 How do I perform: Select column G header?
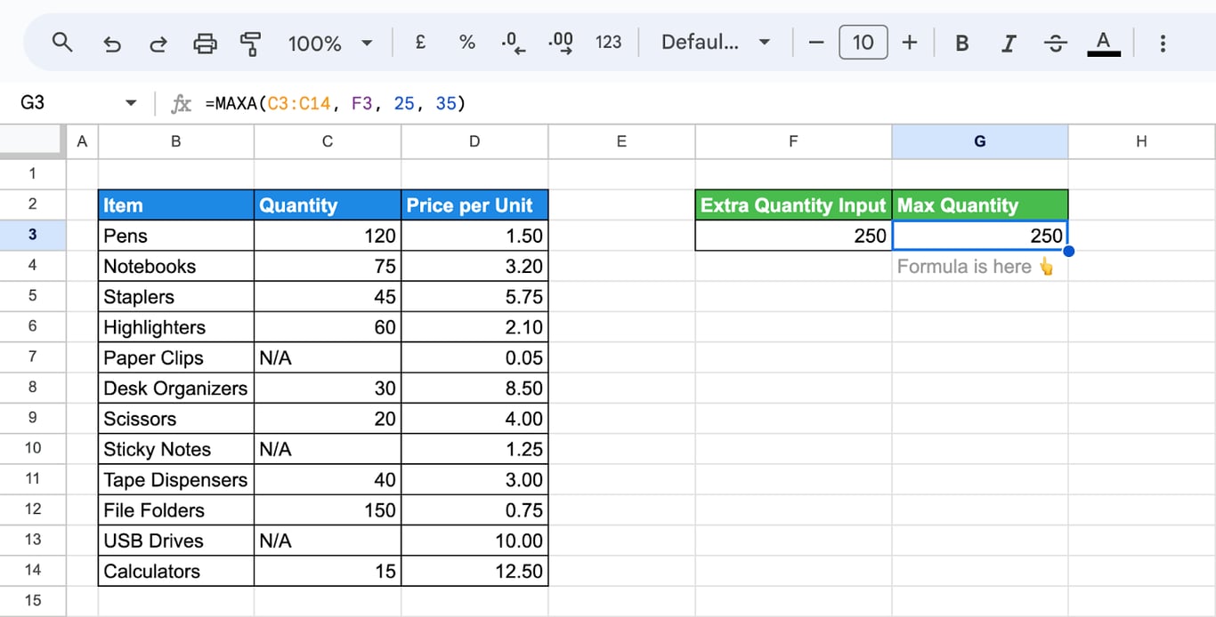979,141
